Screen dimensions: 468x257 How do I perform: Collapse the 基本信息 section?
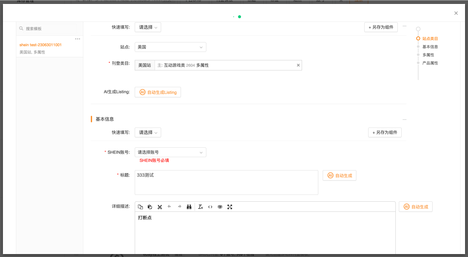click(x=404, y=119)
